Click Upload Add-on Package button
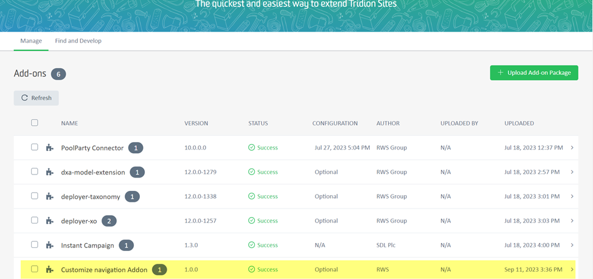Screen dimensions: 593x279 click(534, 72)
